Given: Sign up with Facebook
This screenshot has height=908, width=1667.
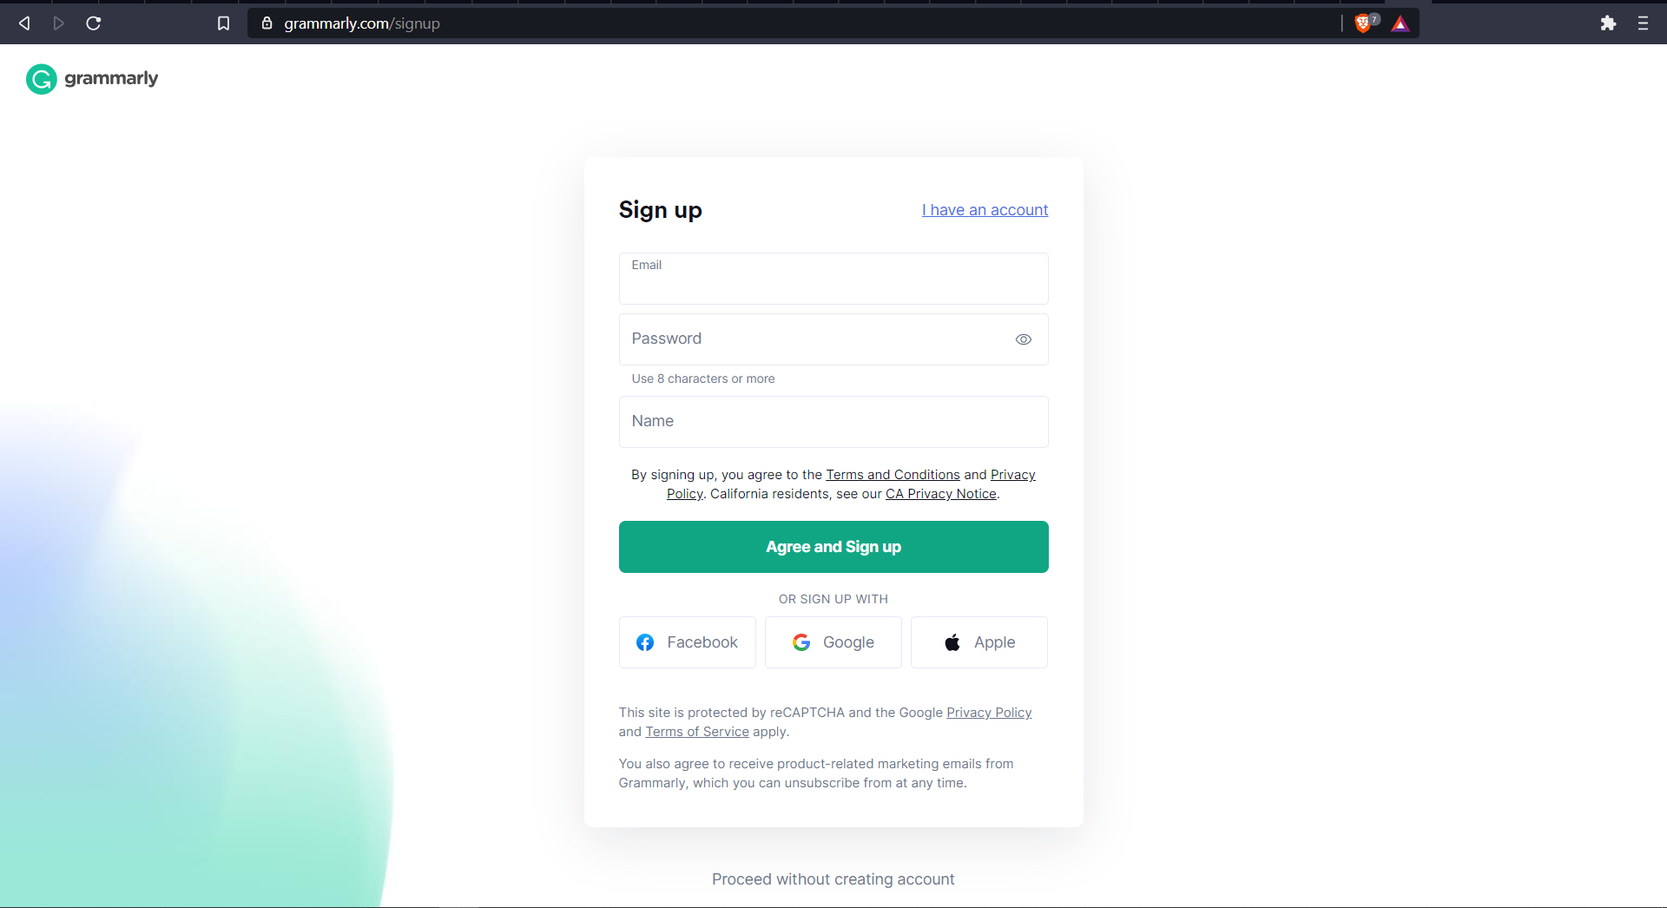Looking at the screenshot, I should 688,642.
